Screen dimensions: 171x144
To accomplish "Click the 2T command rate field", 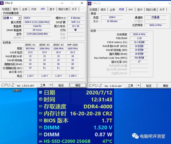I will [x=139, y=62].
